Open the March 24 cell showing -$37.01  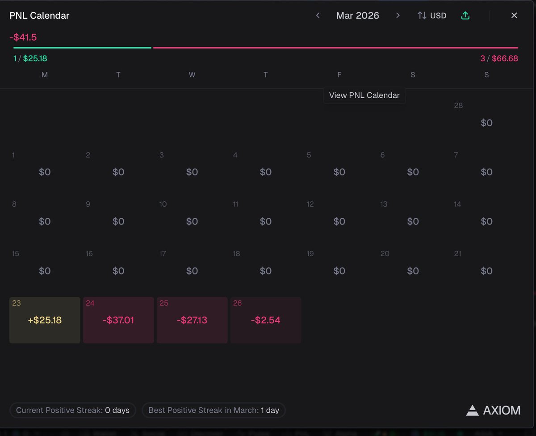[x=118, y=320]
